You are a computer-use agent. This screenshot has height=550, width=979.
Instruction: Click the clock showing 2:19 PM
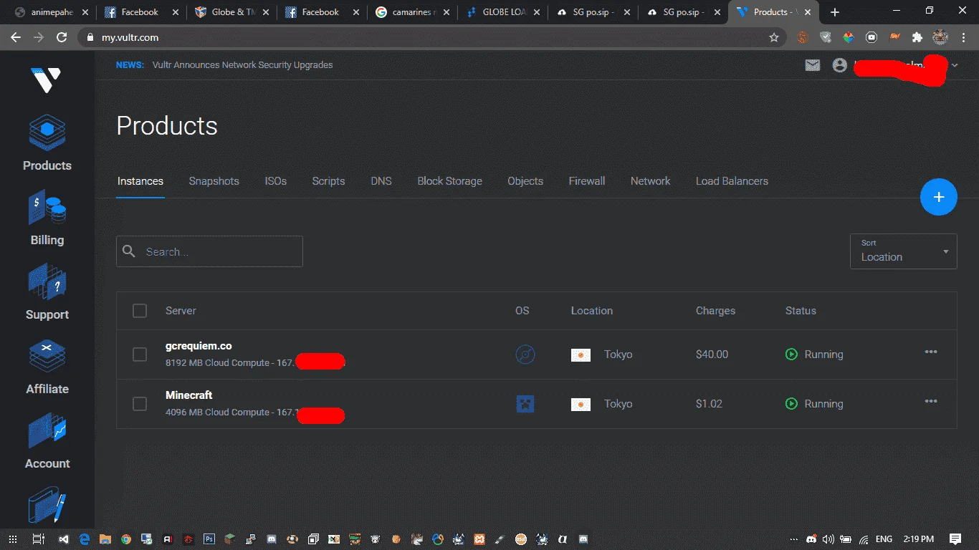pos(917,539)
